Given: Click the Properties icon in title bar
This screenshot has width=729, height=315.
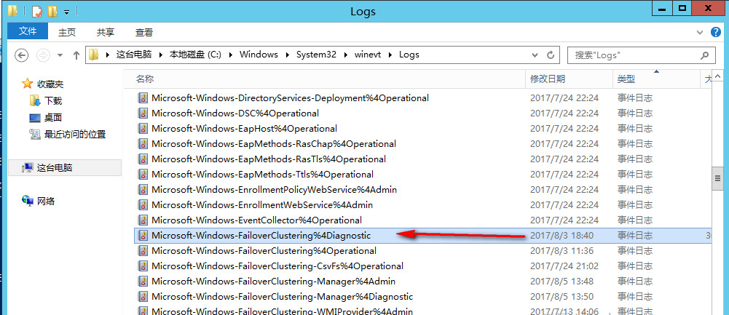Looking at the screenshot, I should point(37,11).
